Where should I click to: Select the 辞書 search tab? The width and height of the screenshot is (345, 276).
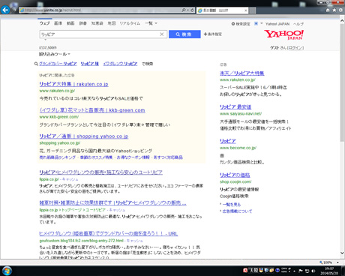82,23
